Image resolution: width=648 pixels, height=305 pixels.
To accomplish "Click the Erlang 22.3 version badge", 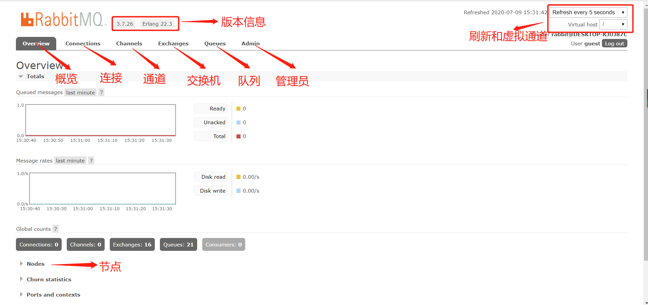I will click(157, 24).
